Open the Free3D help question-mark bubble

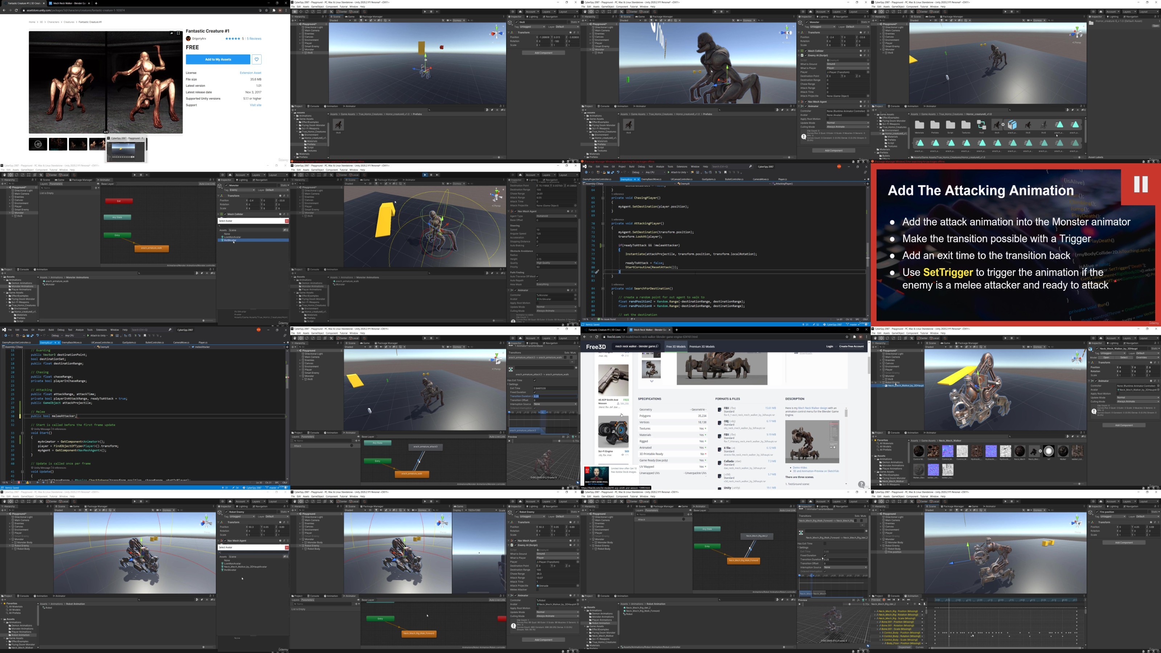pyautogui.click(x=861, y=484)
